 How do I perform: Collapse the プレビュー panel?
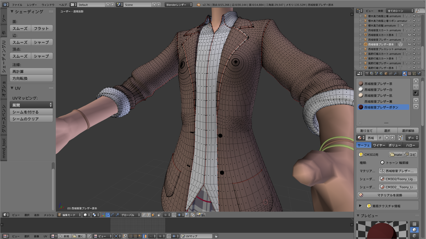click(358, 216)
